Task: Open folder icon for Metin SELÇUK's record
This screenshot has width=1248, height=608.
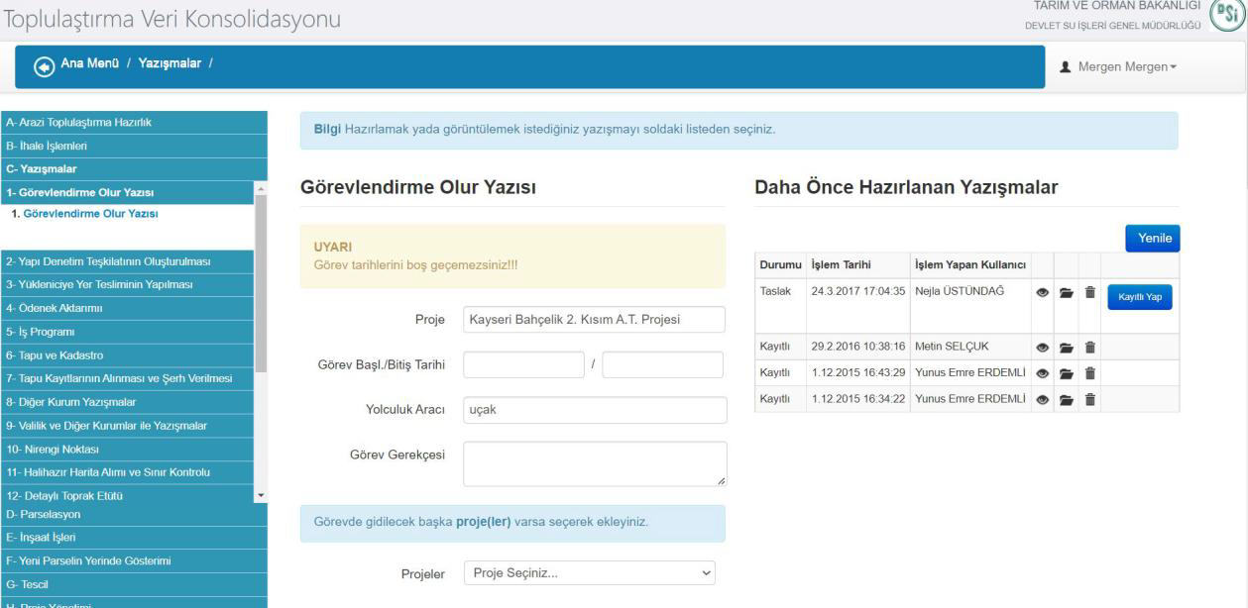Action: click(1066, 348)
